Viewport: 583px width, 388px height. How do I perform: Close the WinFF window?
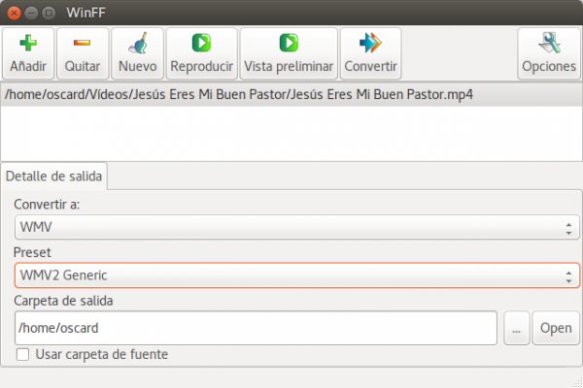pyautogui.click(x=15, y=13)
